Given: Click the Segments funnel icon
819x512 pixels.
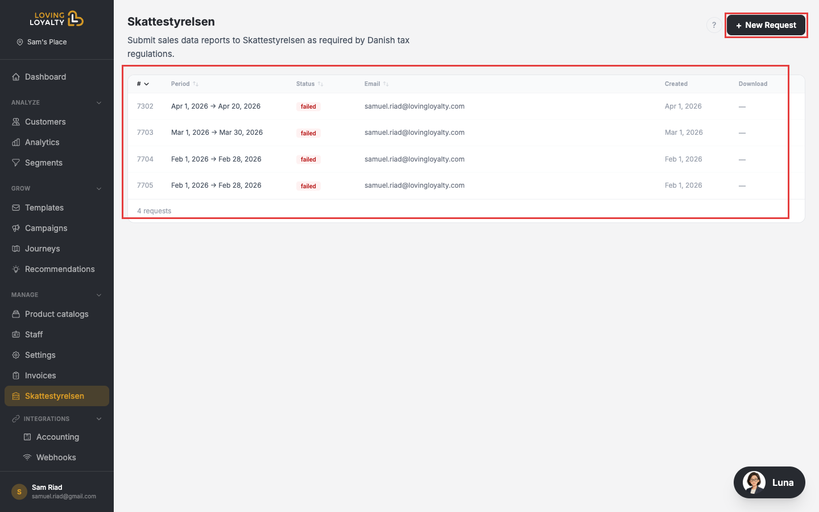Looking at the screenshot, I should click(16, 163).
